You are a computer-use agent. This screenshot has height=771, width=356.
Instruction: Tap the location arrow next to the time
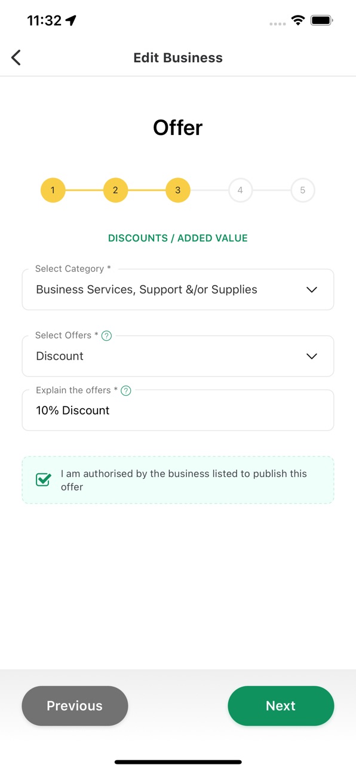pos(71,20)
